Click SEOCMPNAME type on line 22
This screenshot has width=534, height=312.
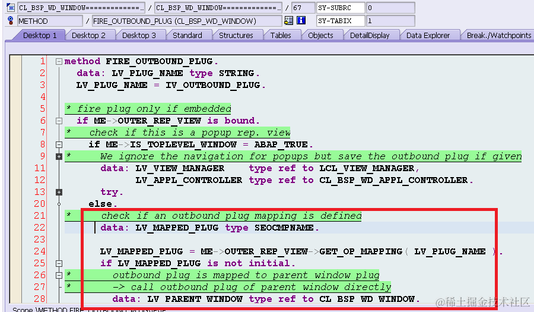tap(284, 228)
